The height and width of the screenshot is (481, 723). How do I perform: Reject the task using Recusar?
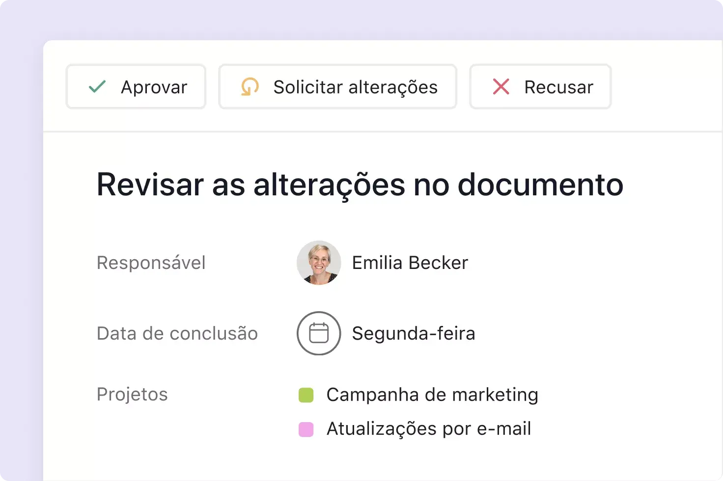tap(540, 86)
